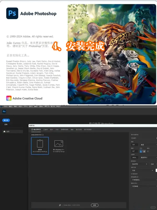The image size is (157, 210).
Task: Open the 选择(S) menu
Action: pos(31,107)
